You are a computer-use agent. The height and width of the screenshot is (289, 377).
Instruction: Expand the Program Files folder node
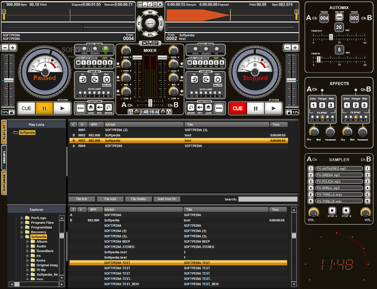(22, 223)
